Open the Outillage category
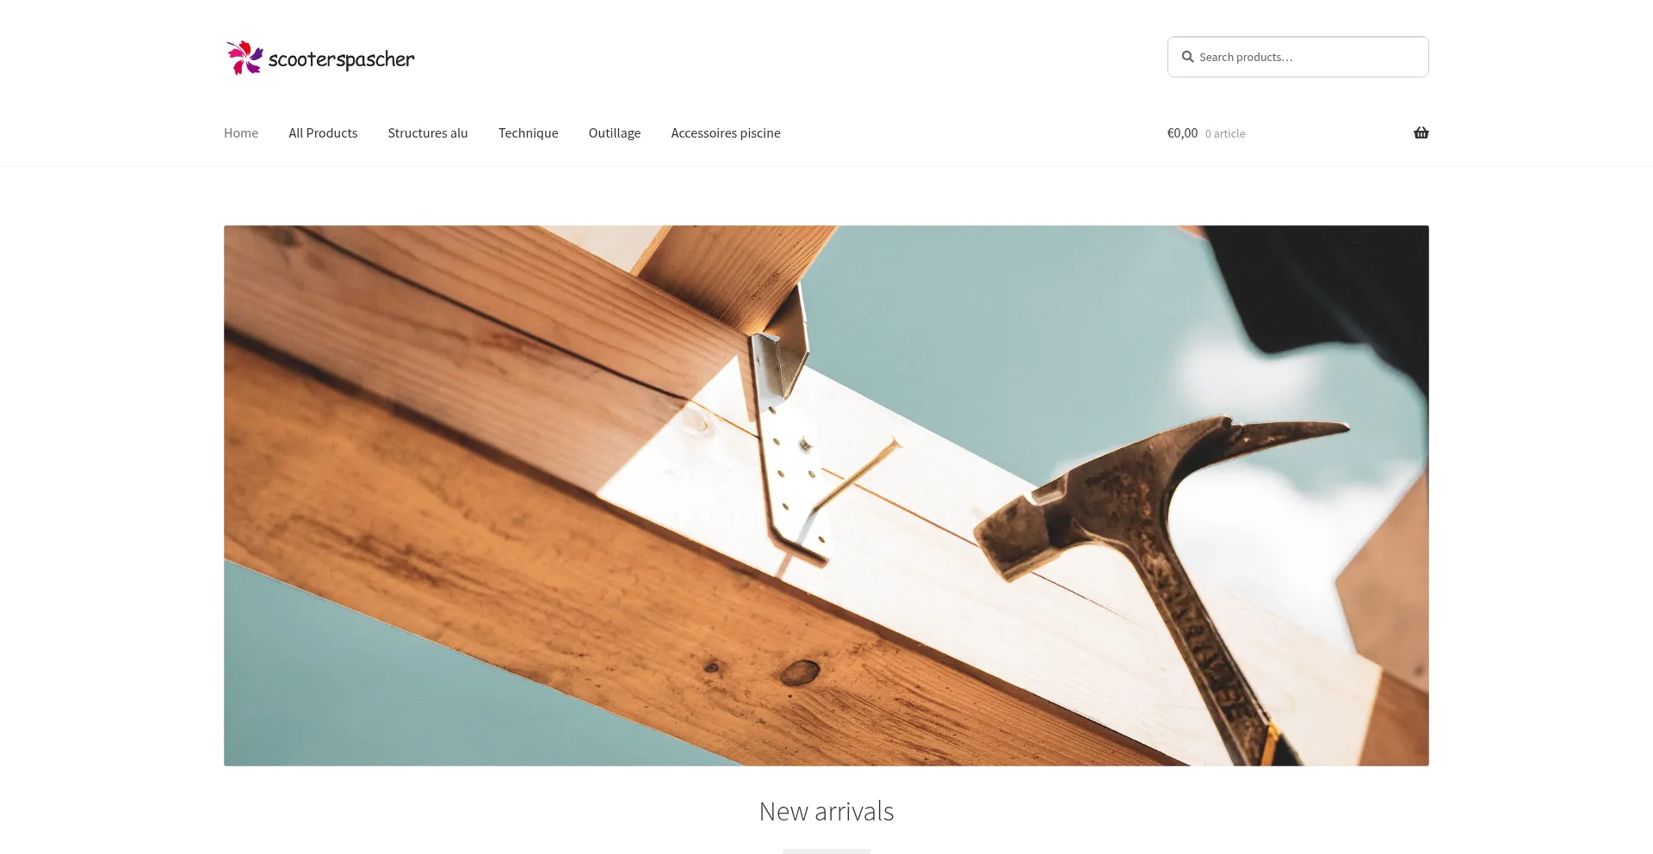Screen dimensions: 1653x854 click(x=615, y=133)
